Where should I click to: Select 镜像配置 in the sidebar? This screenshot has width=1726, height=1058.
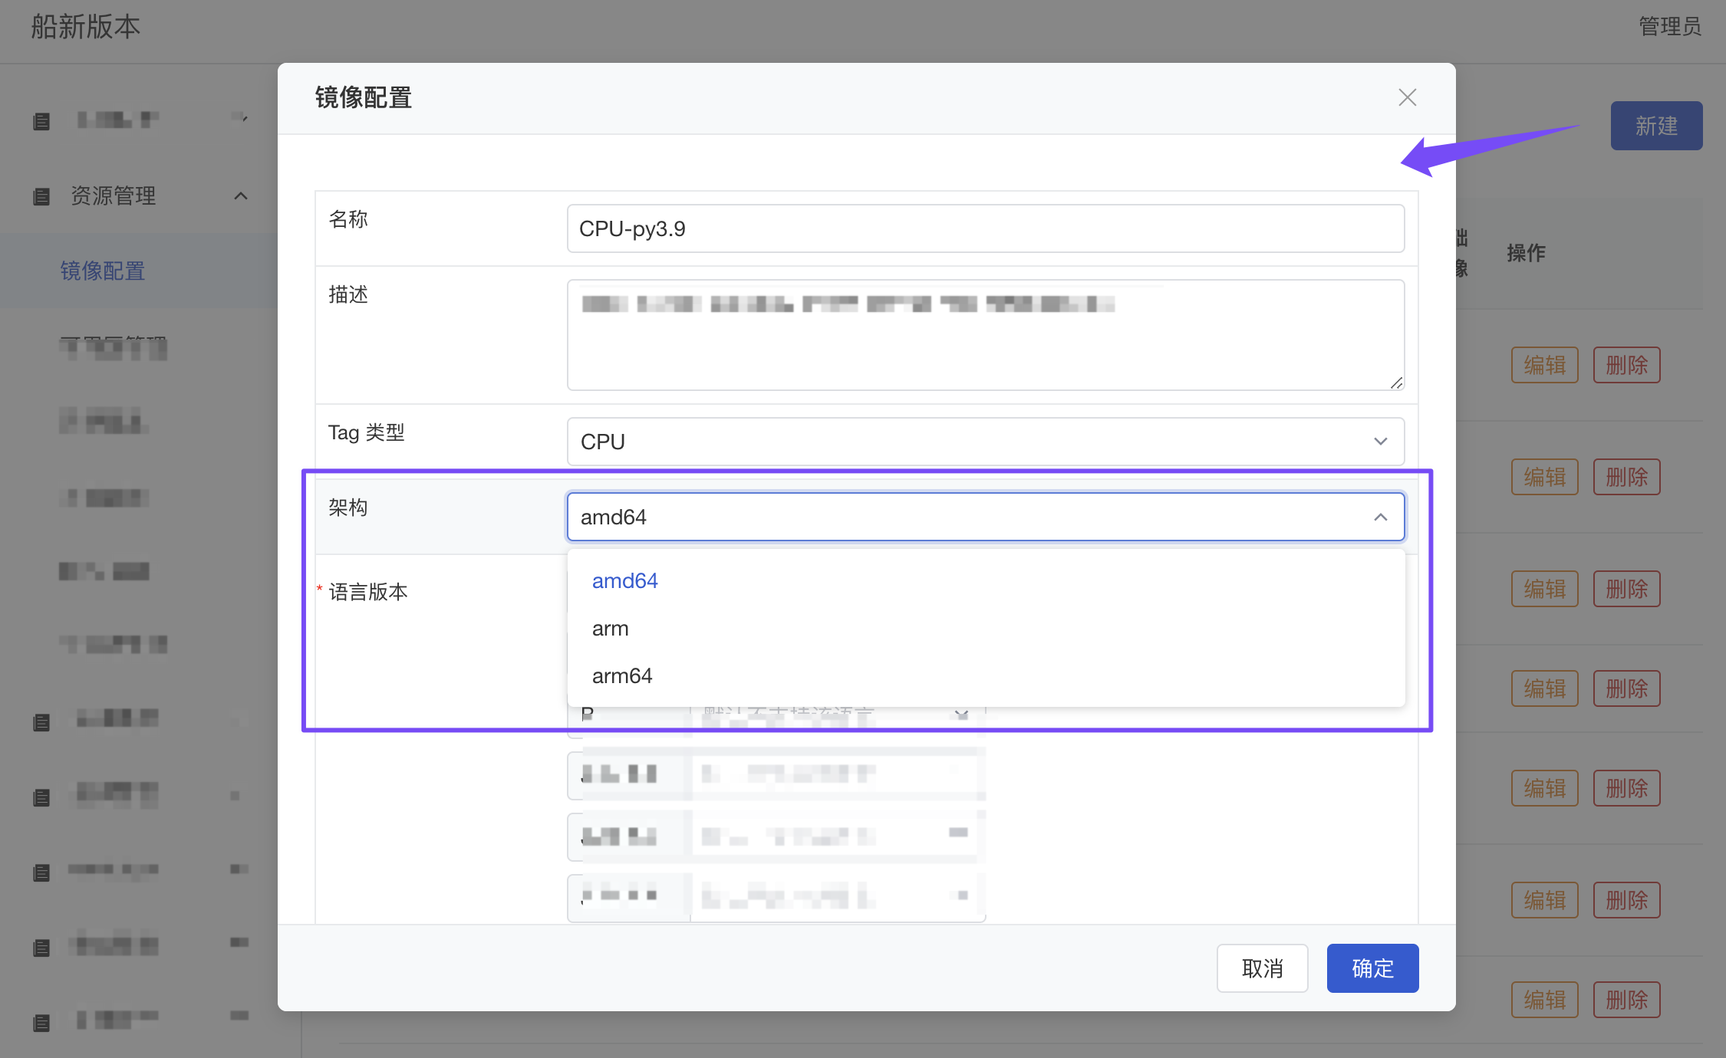tap(103, 271)
